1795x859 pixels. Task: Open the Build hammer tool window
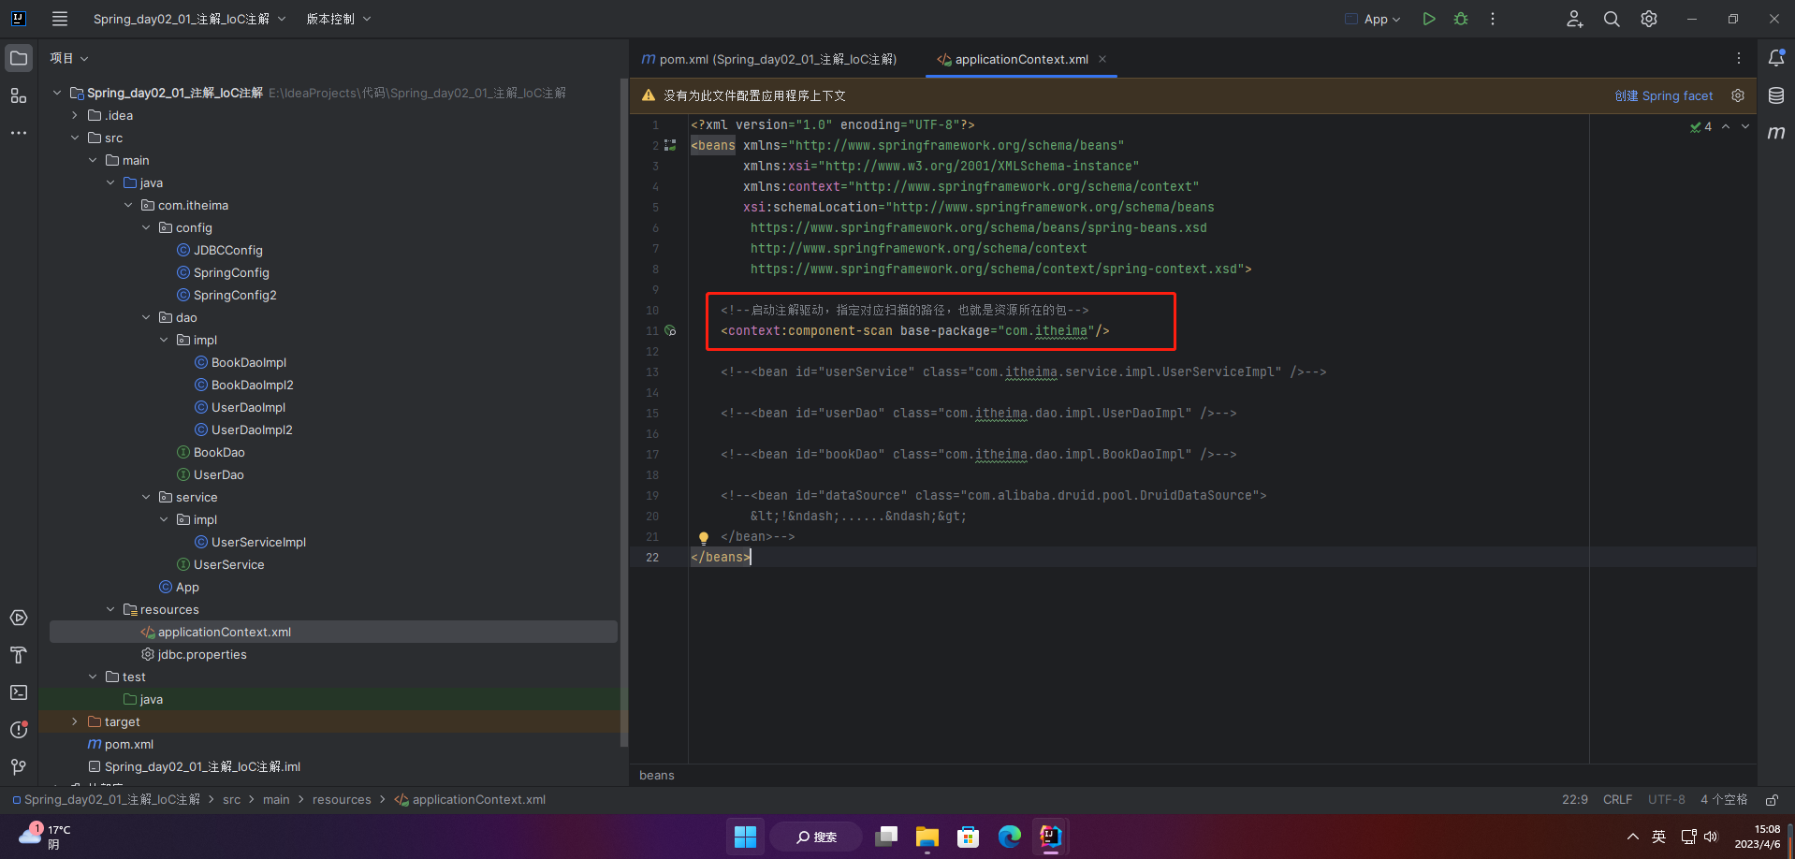point(19,655)
